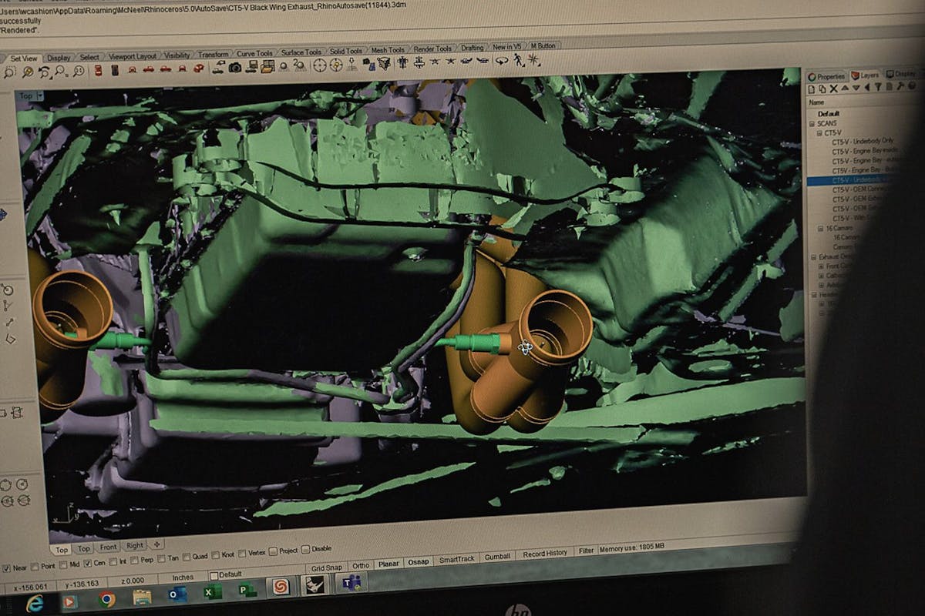
Task: Click the camera screenshot icon in toolbar
Action: pyautogui.click(x=234, y=68)
